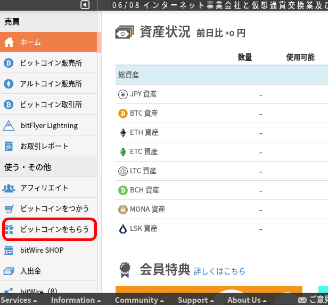Click the MONA coin icon
The width and height of the screenshot is (328, 305).
pos(123,210)
